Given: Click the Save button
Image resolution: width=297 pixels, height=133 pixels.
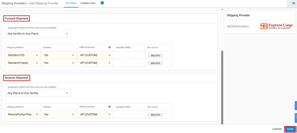Looking at the screenshot, I should 290,129.
